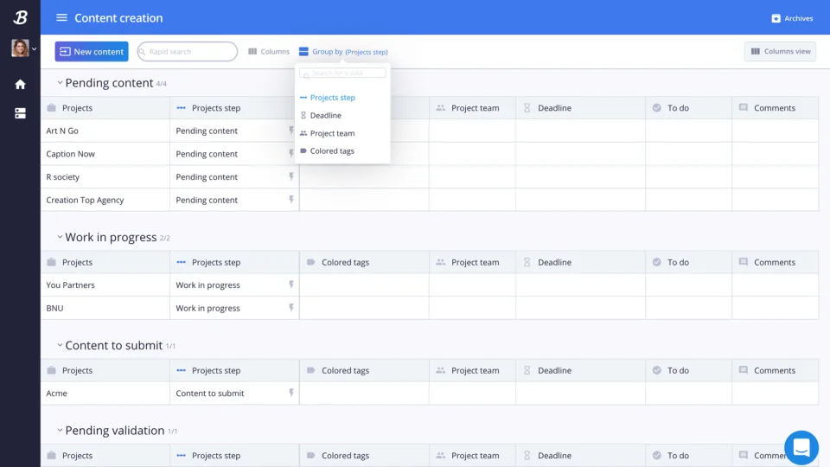Click the Beesbusy logo
Viewport: 830px width, 467px height.
point(20,17)
